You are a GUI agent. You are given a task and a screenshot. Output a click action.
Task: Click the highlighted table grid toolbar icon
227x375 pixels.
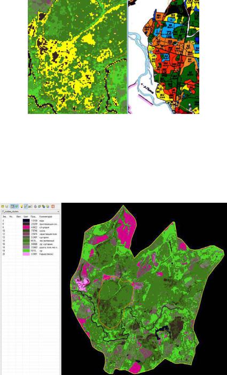[12, 206]
